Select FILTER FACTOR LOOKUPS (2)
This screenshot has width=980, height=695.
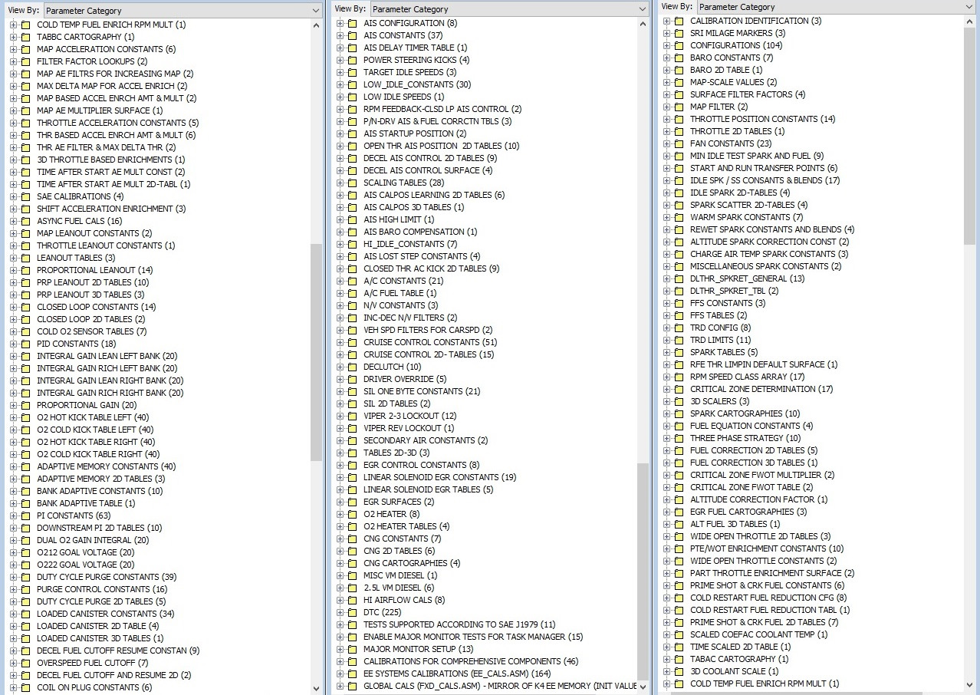pos(92,61)
